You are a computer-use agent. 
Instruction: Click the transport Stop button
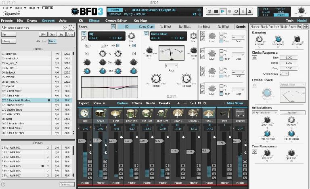pos(216,11)
